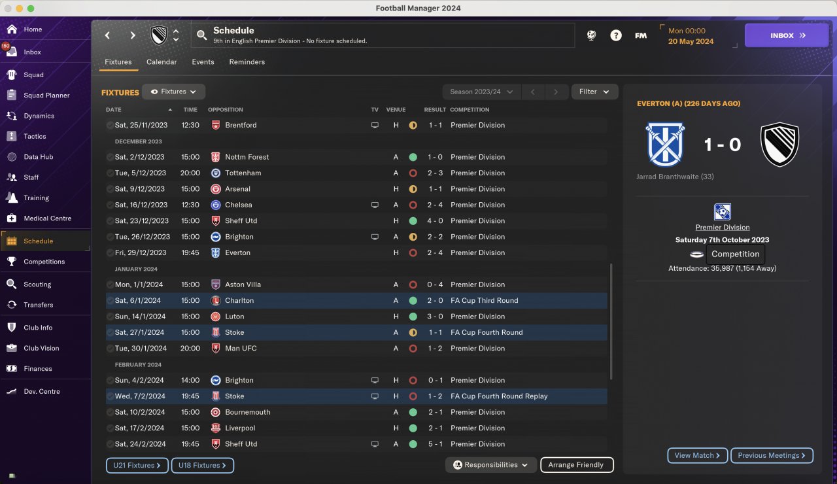
Task: Click the football world icon in the top bar
Action: coord(591,35)
